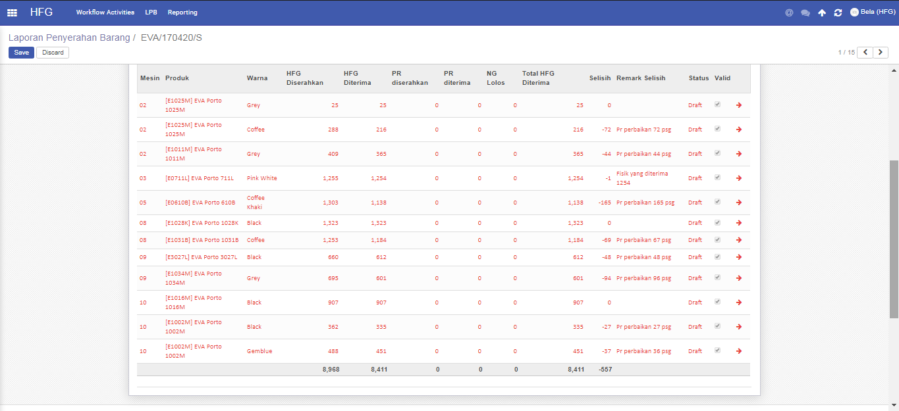Toggle Valid checkbox for E3027L Black row
This screenshot has width=899, height=411.
(717, 257)
